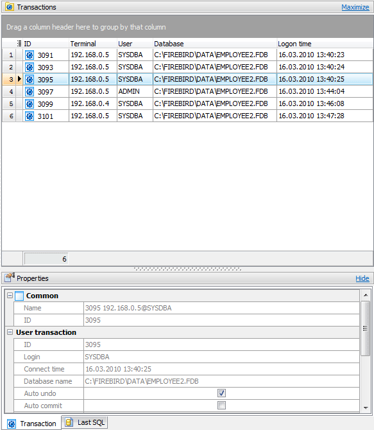Open the column chooser icon beside ID header
The image size is (374, 430).
(19, 43)
